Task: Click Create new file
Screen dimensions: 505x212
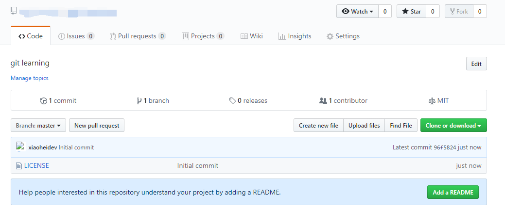Action: click(318, 126)
